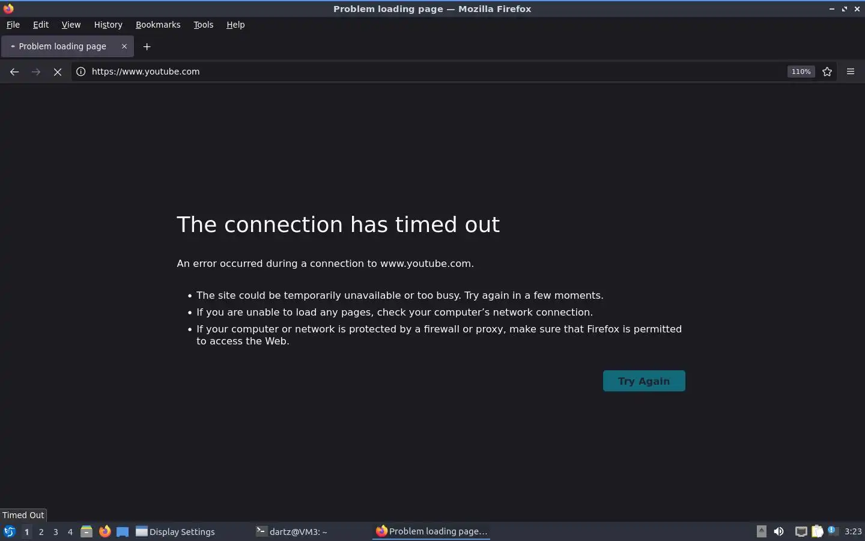Screen dimensions: 865x541
Task: Go back to the previous page
Action: [14, 72]
